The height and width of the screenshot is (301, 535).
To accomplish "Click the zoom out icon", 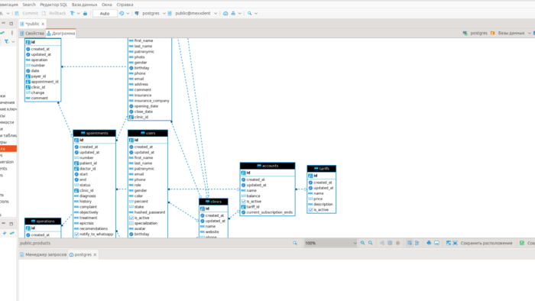I will pyautogui.click(x=371, y=243).
